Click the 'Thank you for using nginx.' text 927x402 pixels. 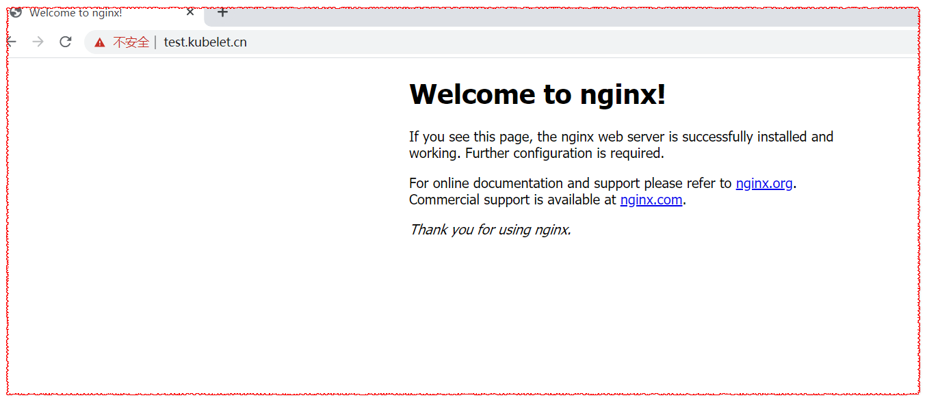490,230
